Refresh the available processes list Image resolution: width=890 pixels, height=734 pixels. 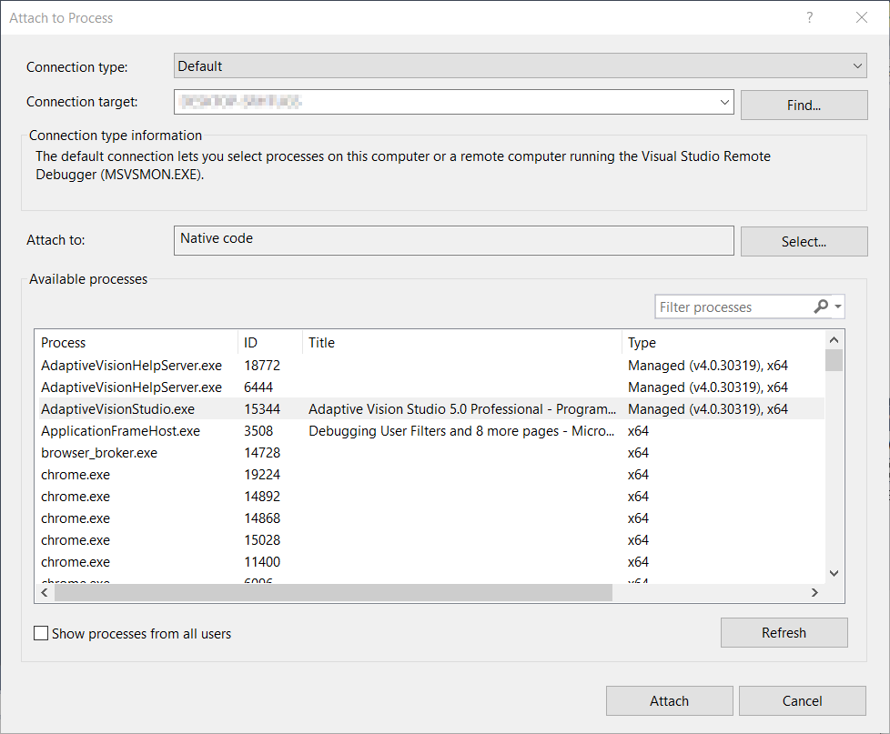[x=784, y=633]
